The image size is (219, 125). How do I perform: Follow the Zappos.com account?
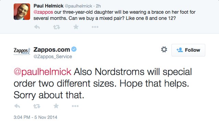(x=188, y=50)
